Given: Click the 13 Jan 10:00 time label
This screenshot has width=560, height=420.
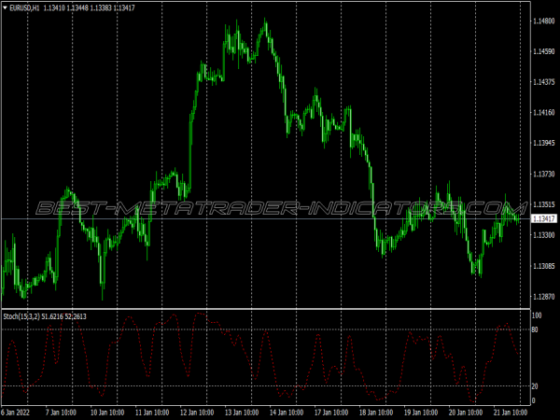Looking at the screenshot, I should pyautogui.click(x=240, y=412).
